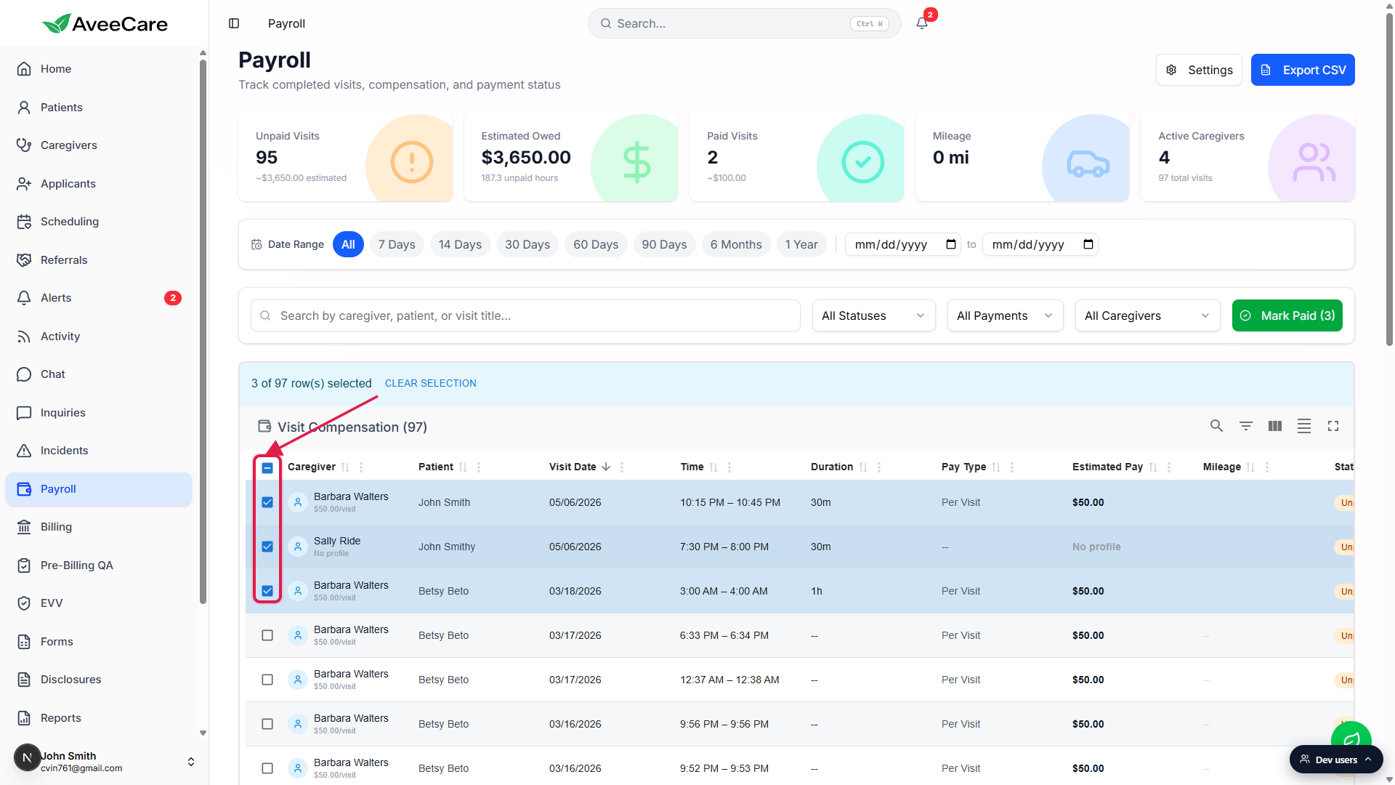The width and height of the screenshot is (1395, 785).
Task: Toggle table row density icon
Action: 1303,426
